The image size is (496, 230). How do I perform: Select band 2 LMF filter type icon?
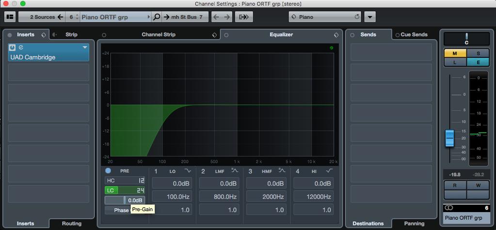tap(235, 171)
